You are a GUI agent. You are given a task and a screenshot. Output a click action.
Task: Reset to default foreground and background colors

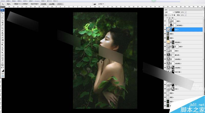pos(2,68)
